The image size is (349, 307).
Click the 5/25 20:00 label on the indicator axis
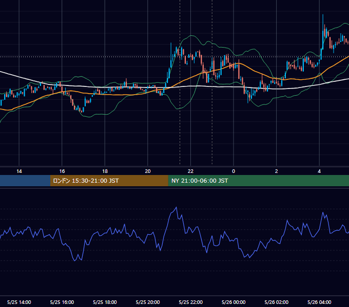pos(148,302)
